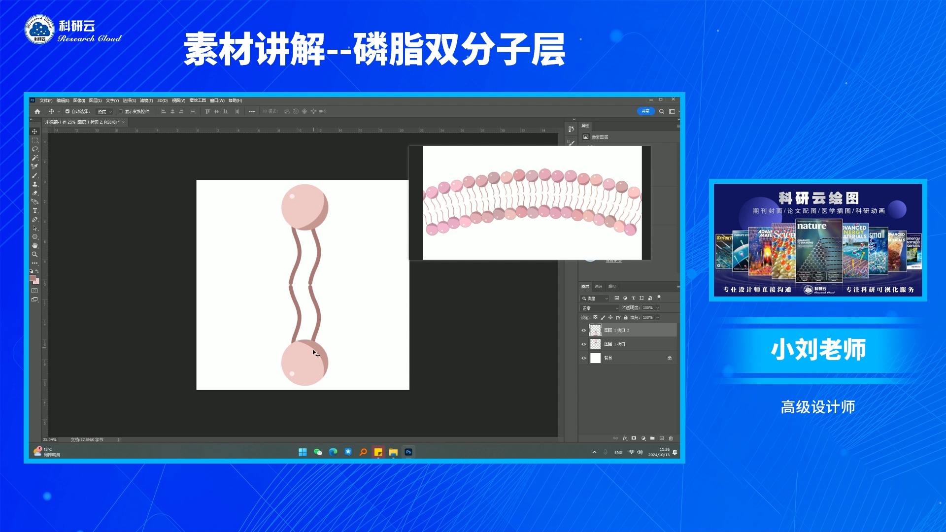The width and height of the screenshot is (946, 532).
Task: Enable the 自动选择 checkbox
Action: tap(68, 111)
